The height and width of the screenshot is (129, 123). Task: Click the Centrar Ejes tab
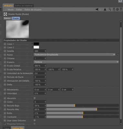pyautogui.click(x=17, y=128)
